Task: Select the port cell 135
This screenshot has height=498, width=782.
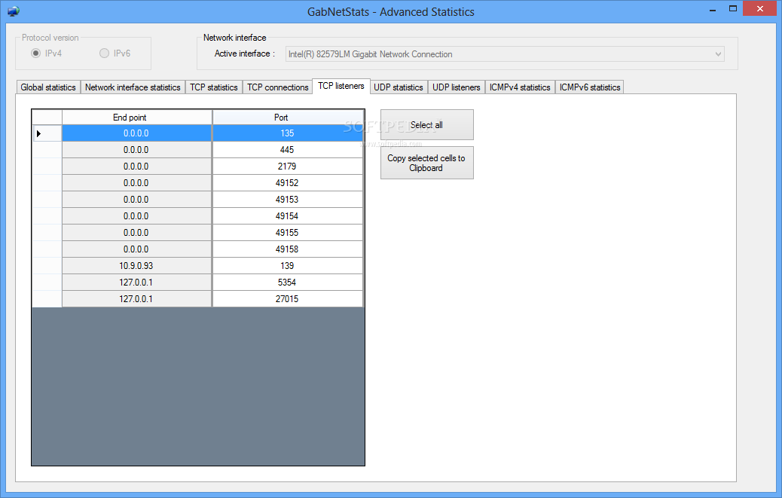Action: click(x=287, y=133)
